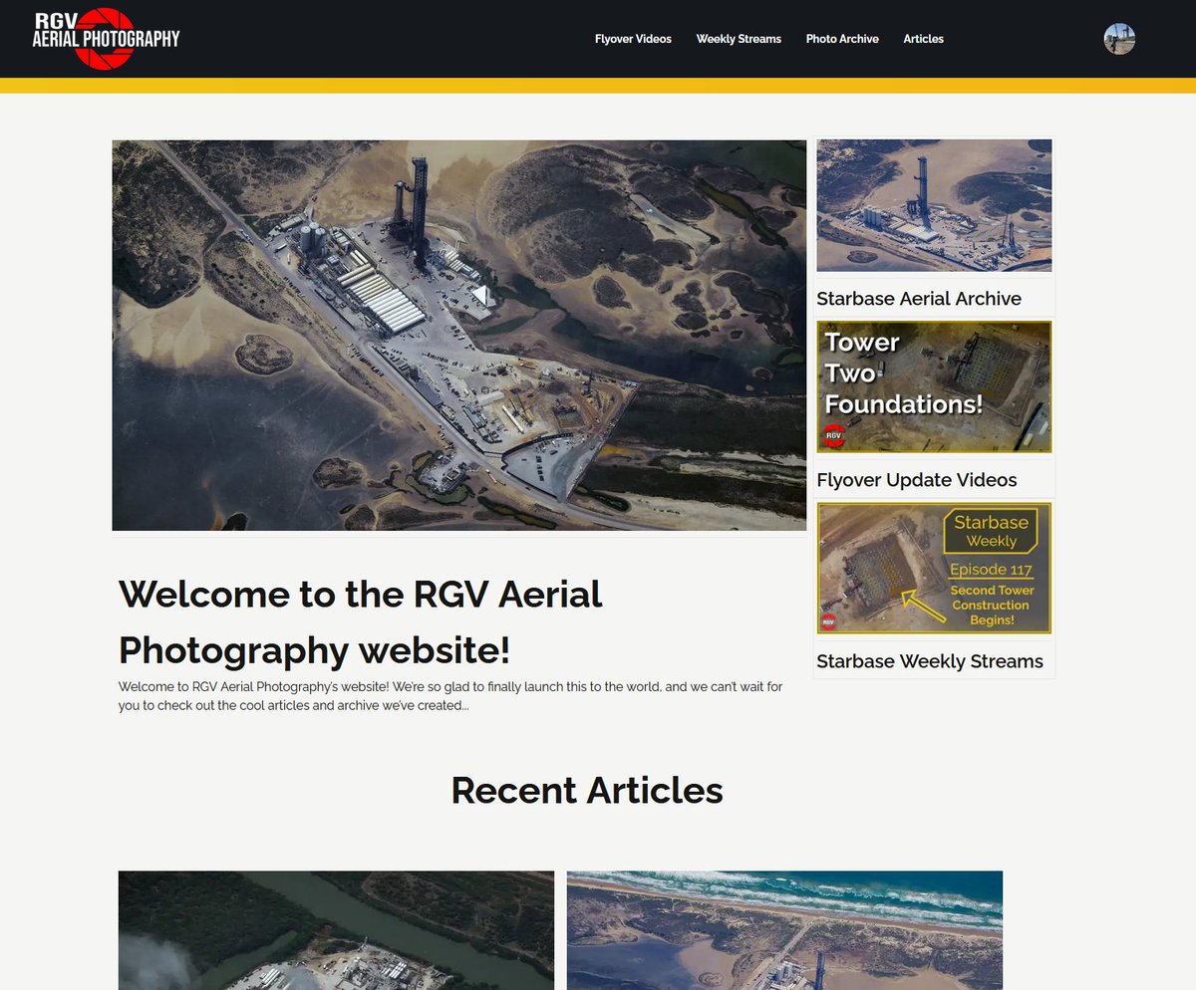Go to Weekly Streams in navigation
The image size is (1196, 990).
739,39
